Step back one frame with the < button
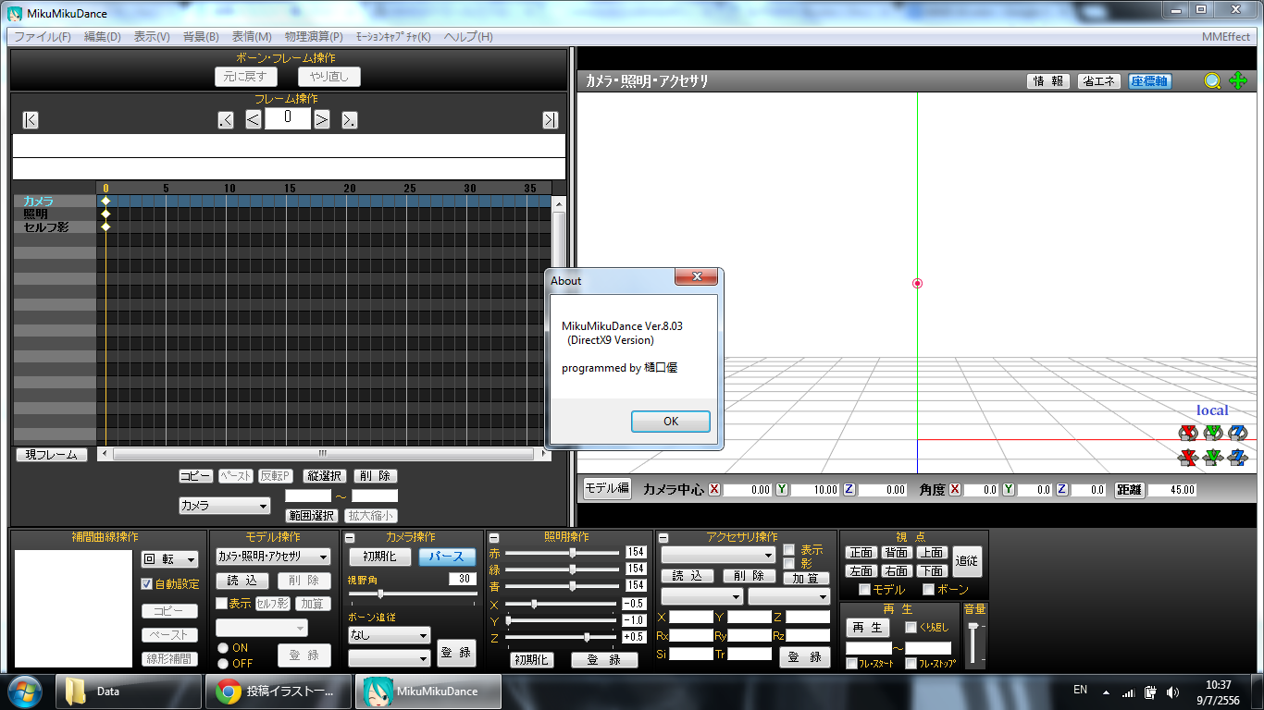The width and height of the screenshot is (1264, 710). (254, 119)
